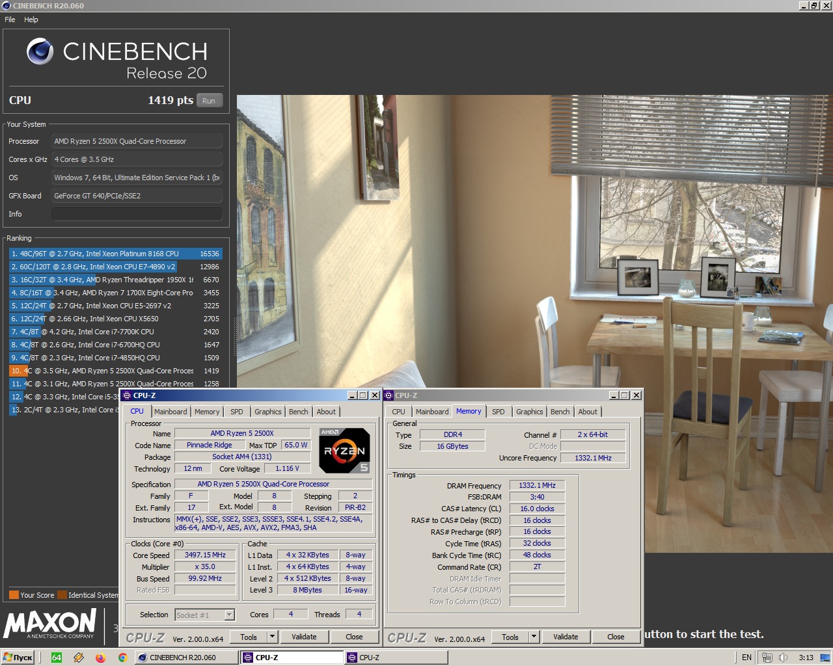Click the memory Type value DDR4
This screenshot has width=833, height=666.
tap(452, 435)
